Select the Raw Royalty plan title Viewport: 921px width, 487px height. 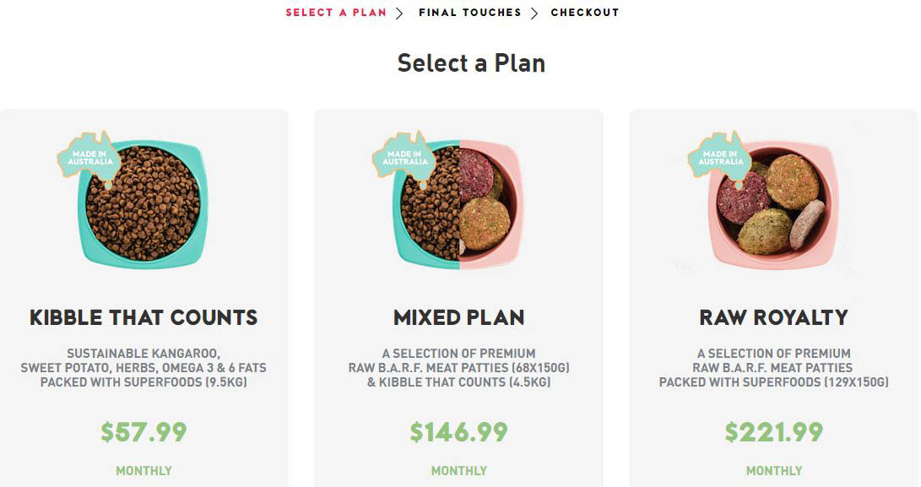[x=774, y=317]
